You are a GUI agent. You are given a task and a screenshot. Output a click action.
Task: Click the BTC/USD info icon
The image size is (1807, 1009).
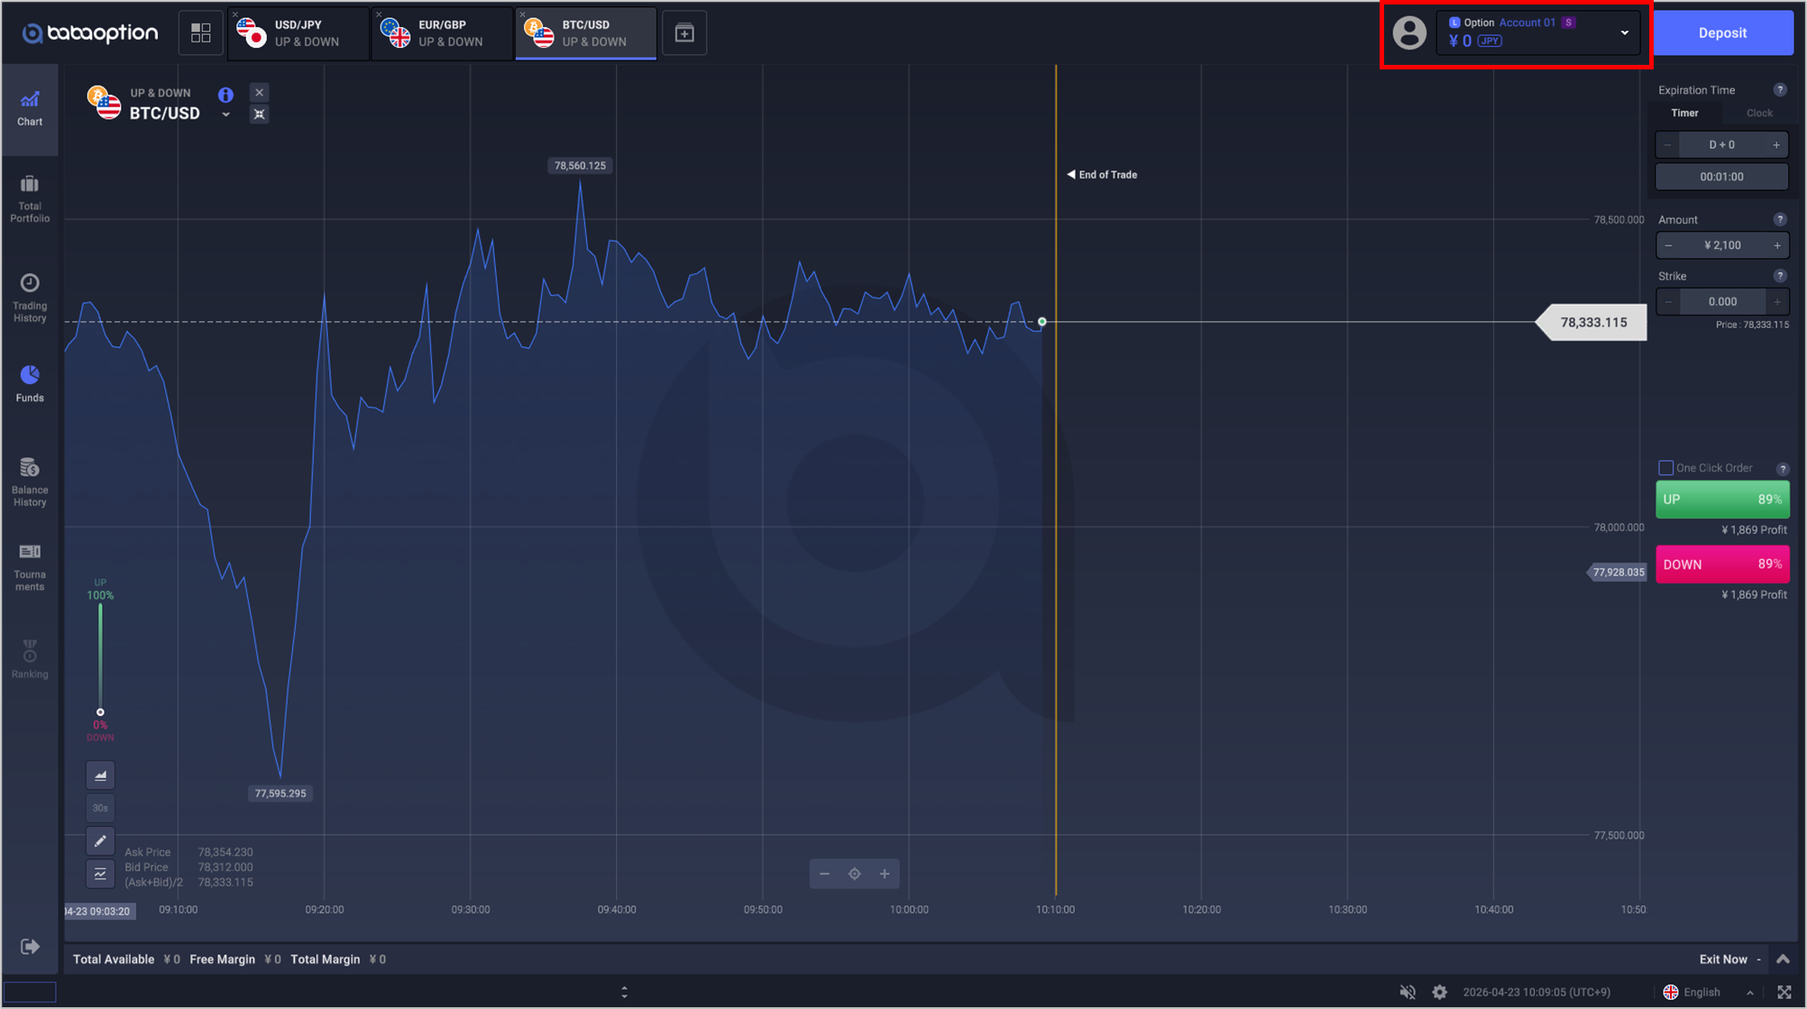click(225, 94)
